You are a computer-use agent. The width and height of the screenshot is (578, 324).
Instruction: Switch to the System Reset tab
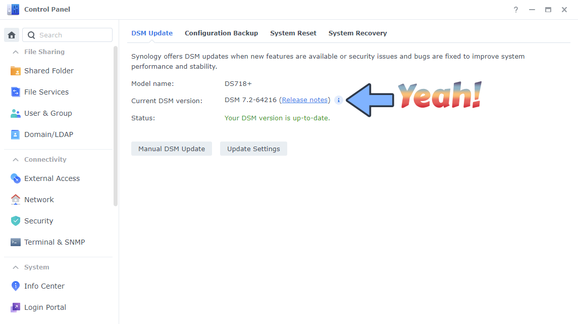pos(293,33)
